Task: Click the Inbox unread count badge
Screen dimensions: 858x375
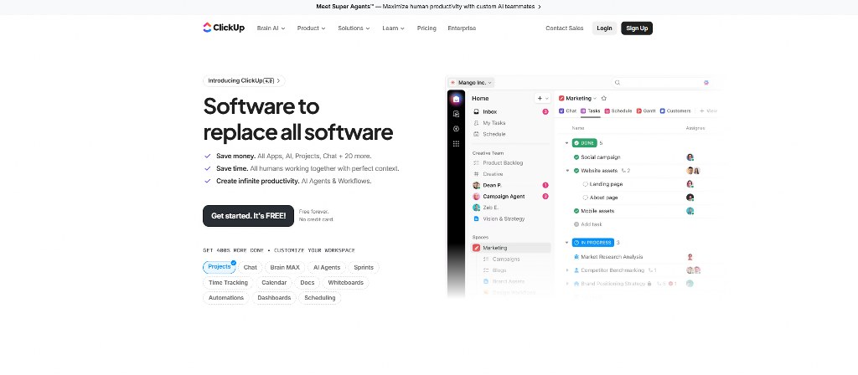Action: [x=545, y=111]
